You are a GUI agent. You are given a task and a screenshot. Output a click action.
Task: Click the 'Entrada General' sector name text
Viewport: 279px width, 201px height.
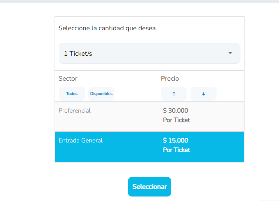80,140
